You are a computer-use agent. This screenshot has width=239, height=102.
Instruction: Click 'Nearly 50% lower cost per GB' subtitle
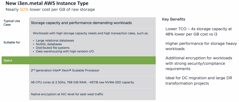click(x=50, y=9)
